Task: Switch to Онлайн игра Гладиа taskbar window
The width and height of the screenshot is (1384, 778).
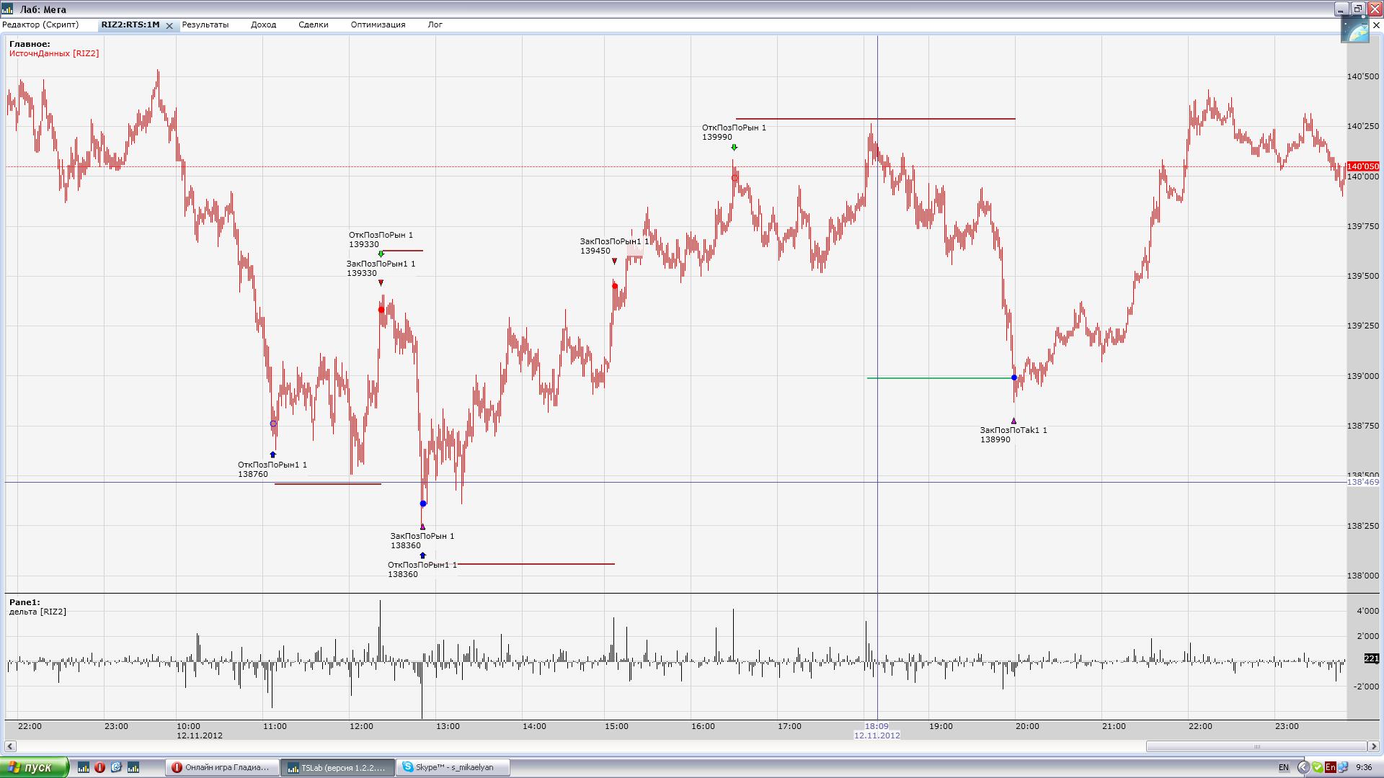Action: [221, 767]
